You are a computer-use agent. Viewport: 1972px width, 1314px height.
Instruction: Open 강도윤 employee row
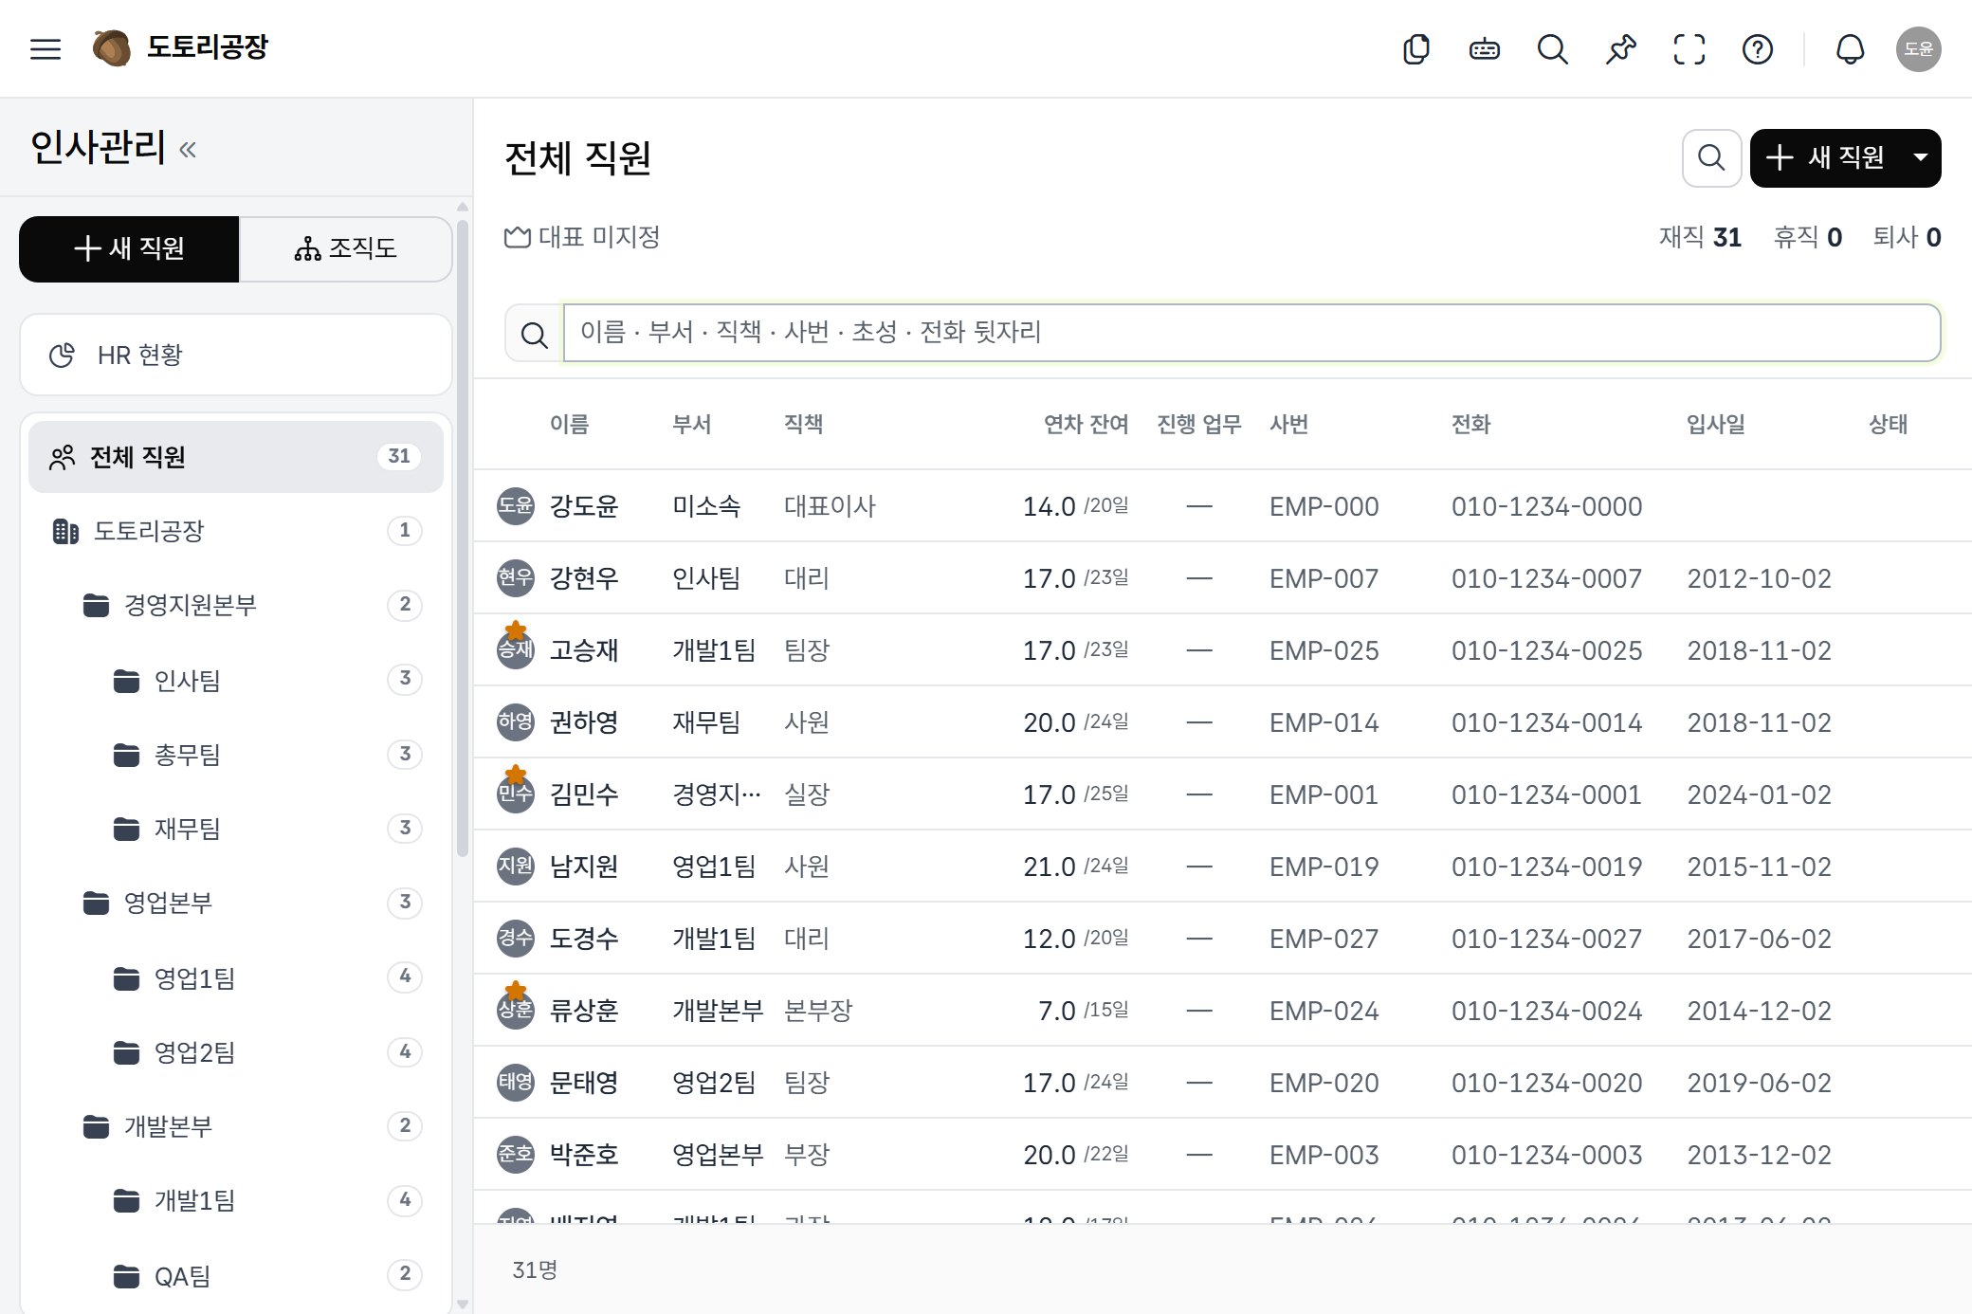[x=1223, y=505]
